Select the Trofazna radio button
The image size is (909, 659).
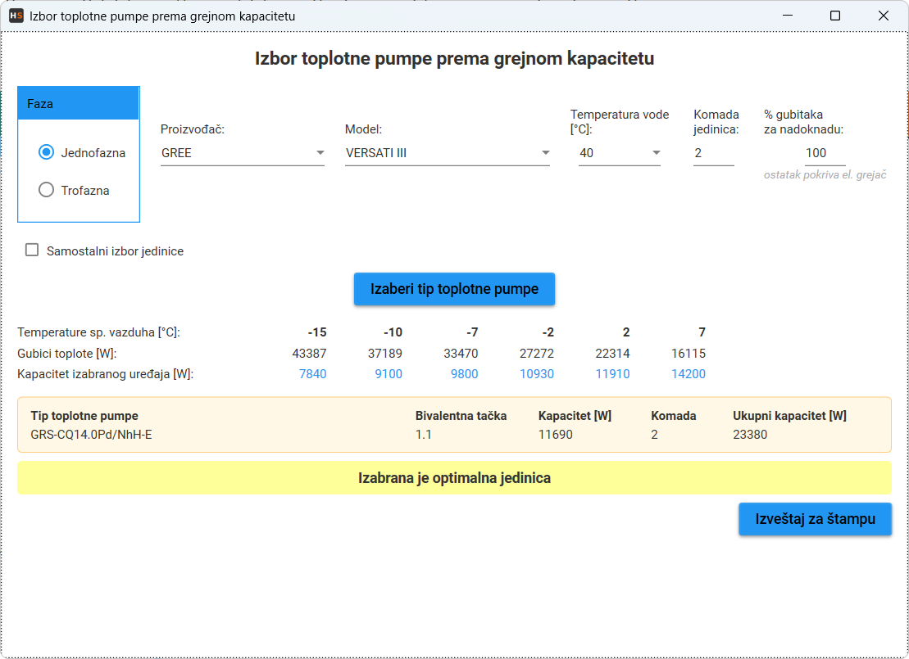(47, 190)
